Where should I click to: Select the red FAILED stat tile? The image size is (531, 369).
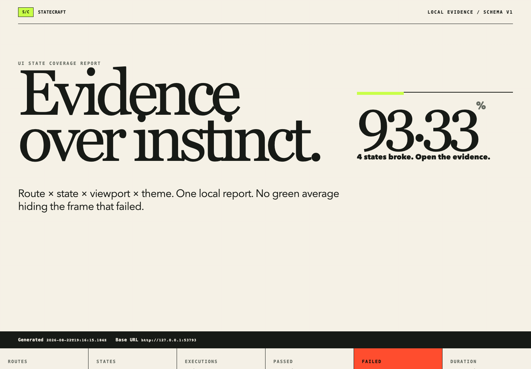pos(398,359)
